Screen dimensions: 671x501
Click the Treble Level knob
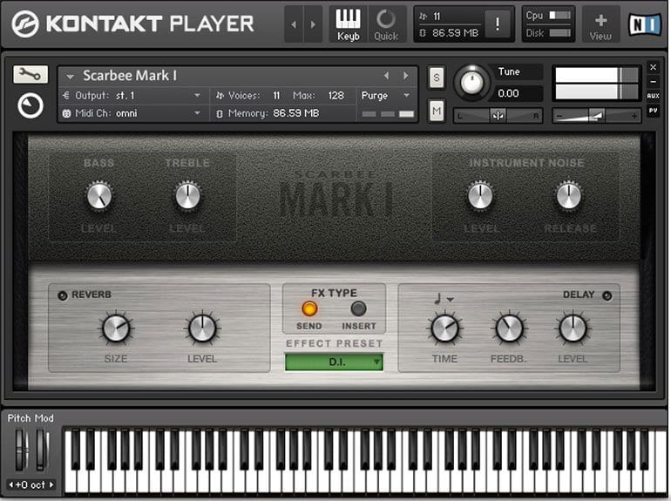tap(187, 196)
